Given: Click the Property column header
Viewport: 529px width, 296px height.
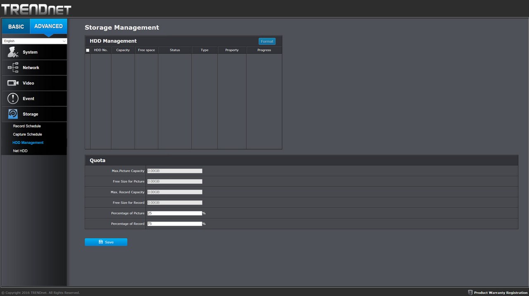Looking at the screenshot, I should tap(232, 50).
